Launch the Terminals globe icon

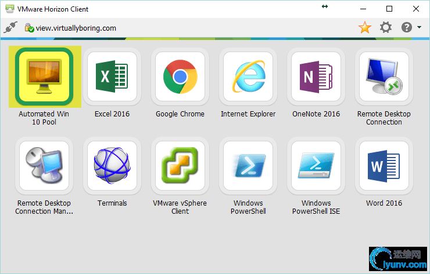[112, 166]
